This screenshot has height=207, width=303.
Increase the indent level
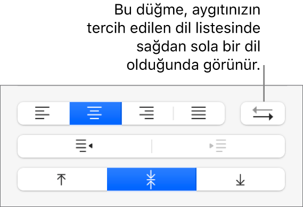click(x=218, y=146)
